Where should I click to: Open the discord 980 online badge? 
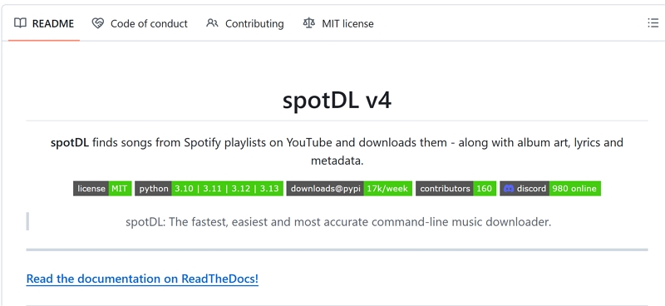(550, 189)
